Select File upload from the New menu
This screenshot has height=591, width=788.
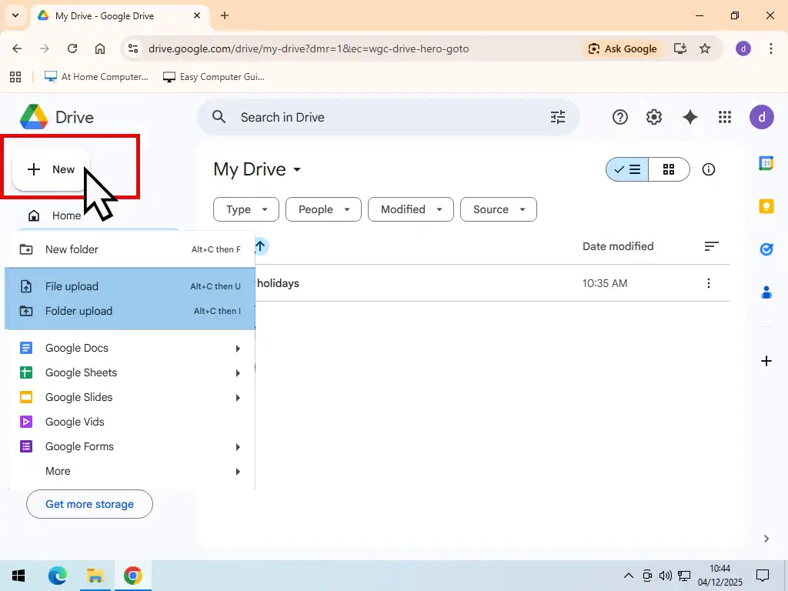click(72, 285)
